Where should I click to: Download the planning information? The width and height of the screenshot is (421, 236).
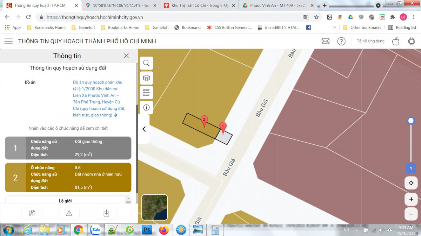(106, 213)
